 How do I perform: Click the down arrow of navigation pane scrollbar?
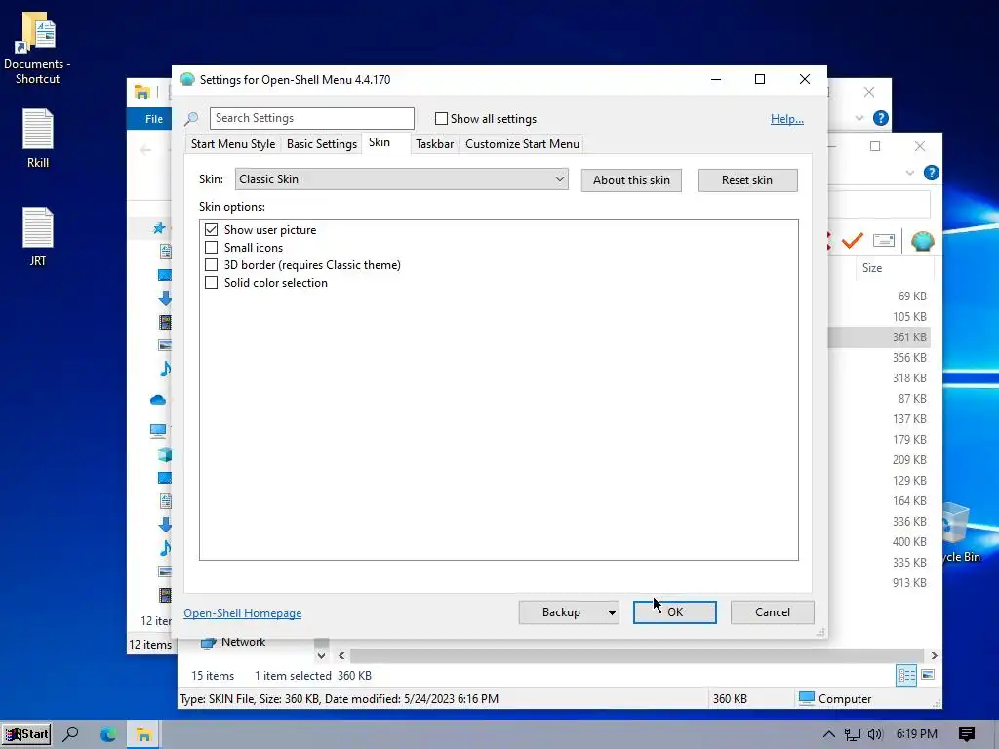(321, 655)
